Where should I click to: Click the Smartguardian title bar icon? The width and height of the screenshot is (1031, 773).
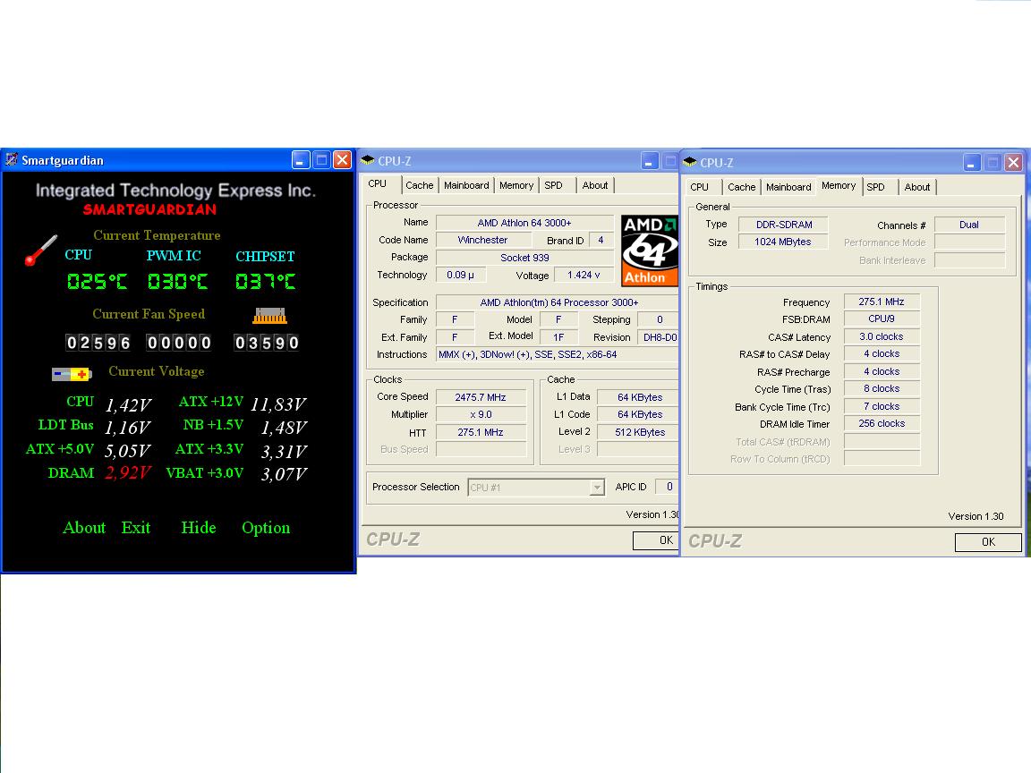(x=12, y=160)
